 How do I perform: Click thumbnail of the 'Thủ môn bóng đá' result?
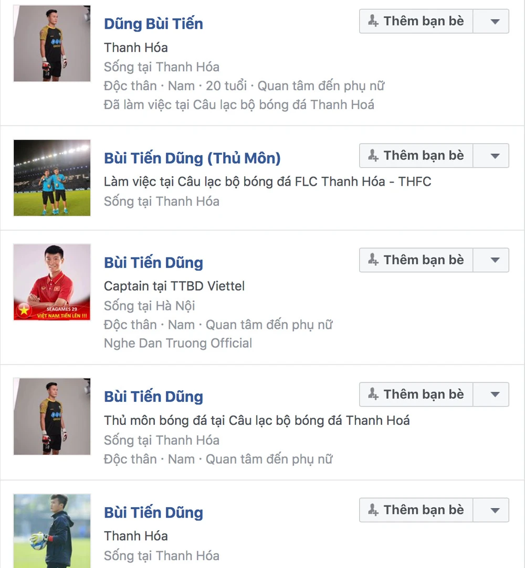tap(52, 416)
